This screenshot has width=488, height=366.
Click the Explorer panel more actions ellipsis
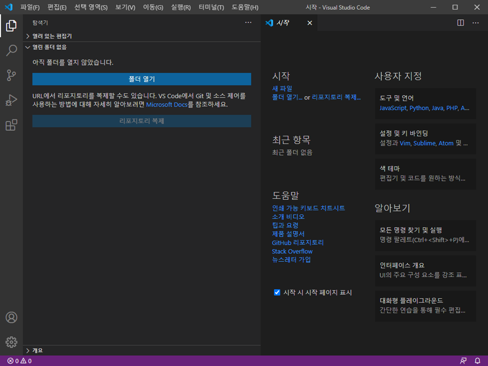point(248,22)
